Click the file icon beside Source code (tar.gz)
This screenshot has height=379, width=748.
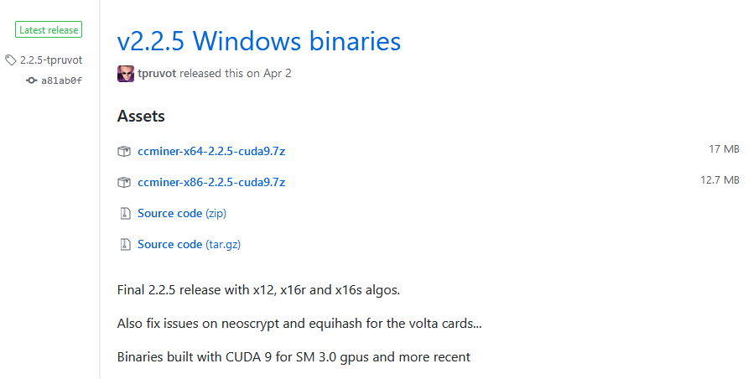125,245
